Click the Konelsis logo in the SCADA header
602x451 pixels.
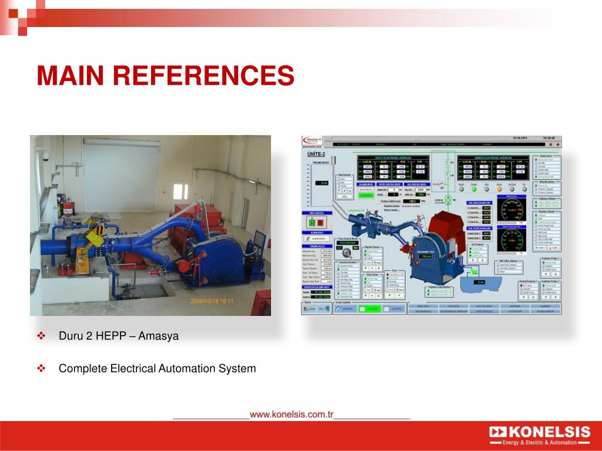(x=312, y=140)
